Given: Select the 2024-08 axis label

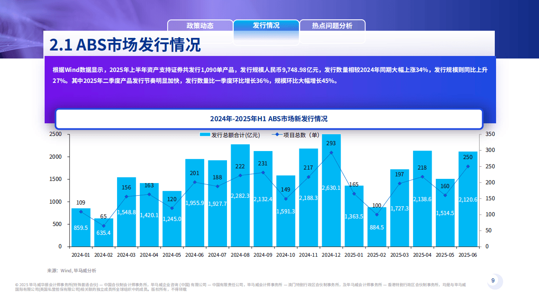Looking at the screenshot, I should pos(239,254).
